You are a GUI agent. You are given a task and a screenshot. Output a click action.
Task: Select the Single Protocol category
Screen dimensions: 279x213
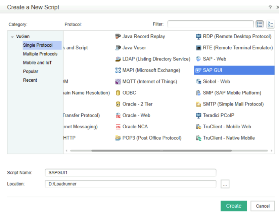point(42,45)
